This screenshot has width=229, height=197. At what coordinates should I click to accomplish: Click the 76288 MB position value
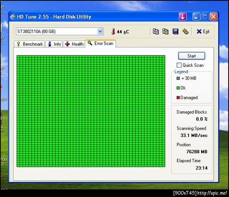[197, 152]
